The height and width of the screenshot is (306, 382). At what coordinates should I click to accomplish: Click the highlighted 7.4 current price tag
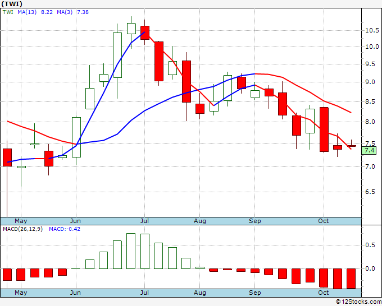coord(369,150)
